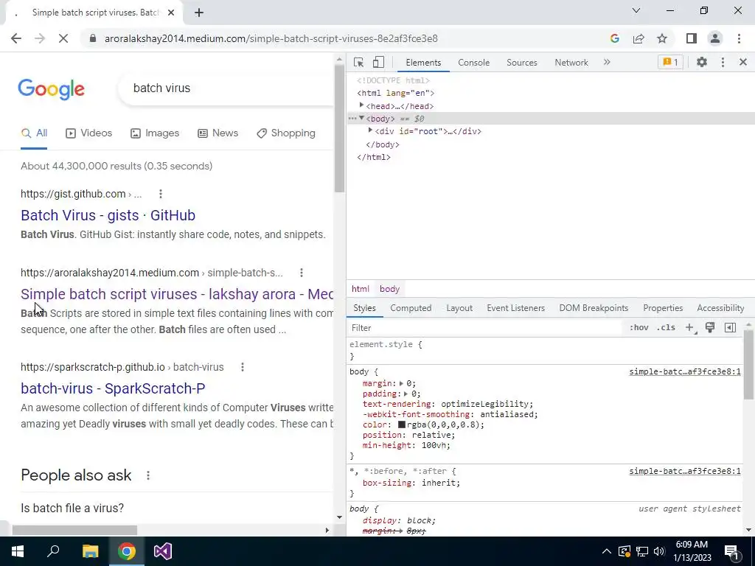The image size is (755, 566).
Task: Switch to the Network tab
Action: point(571,63)
